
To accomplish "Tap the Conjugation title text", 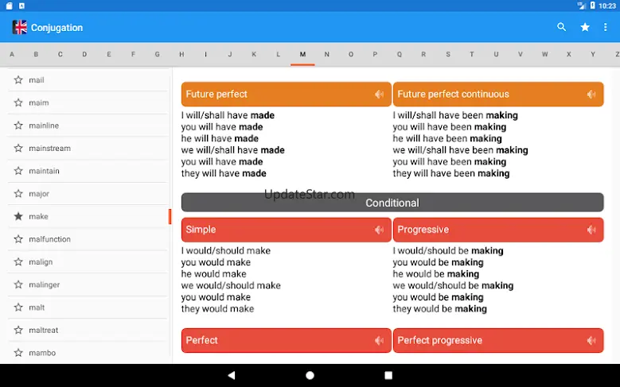I will [x=57, y=28].
